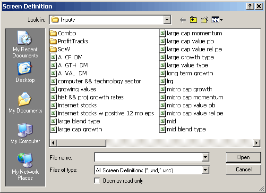Create new folder icon in toolbar
This screenshot has height=193, width=266.
click(205, 20)
